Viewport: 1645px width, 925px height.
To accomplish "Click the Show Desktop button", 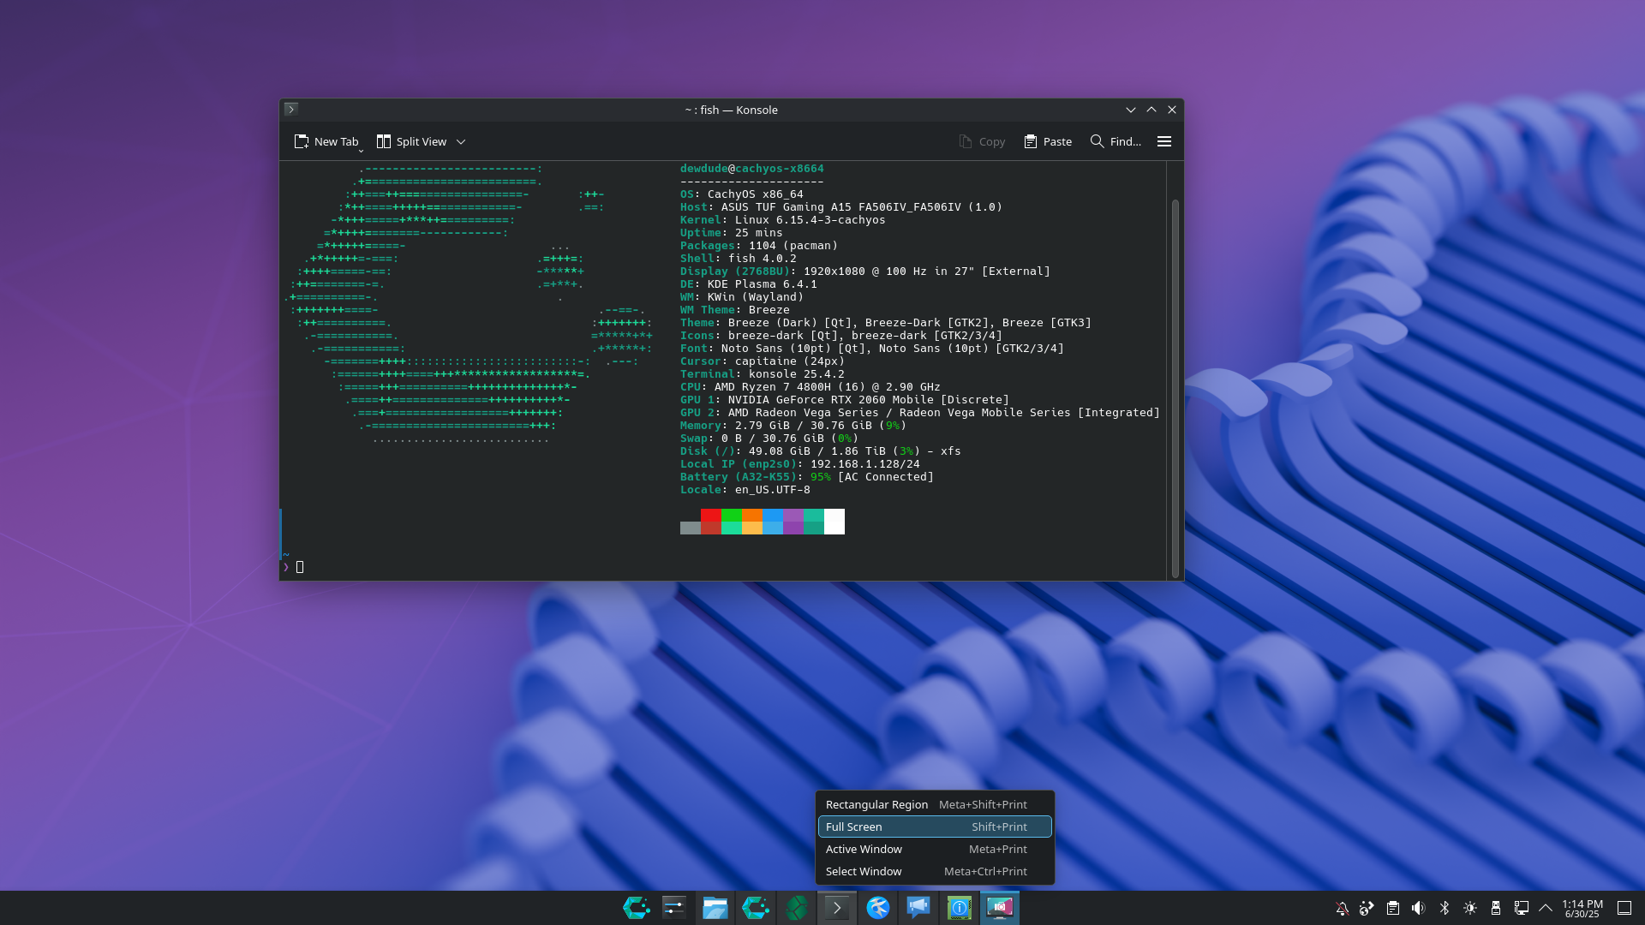I will point(1624,908).
